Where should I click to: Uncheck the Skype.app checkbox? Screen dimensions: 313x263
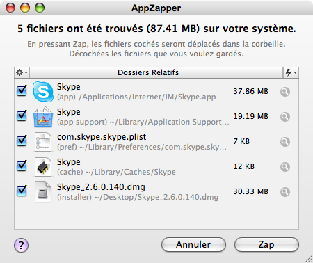coord(22,90)
